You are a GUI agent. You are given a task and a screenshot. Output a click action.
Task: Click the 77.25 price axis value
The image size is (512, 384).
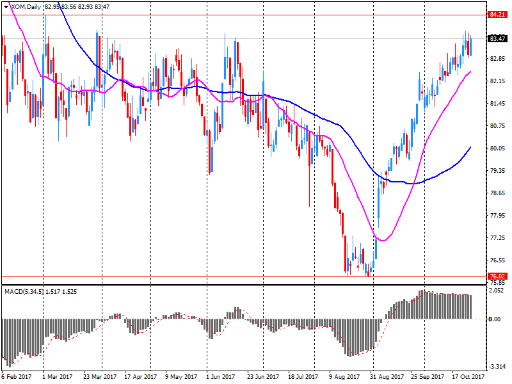click(498, 238)
